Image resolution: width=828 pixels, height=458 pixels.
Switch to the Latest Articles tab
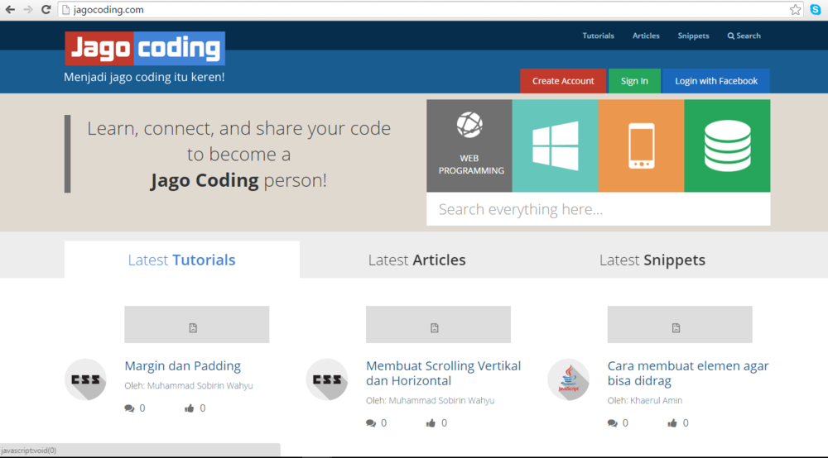coord(416,260)
